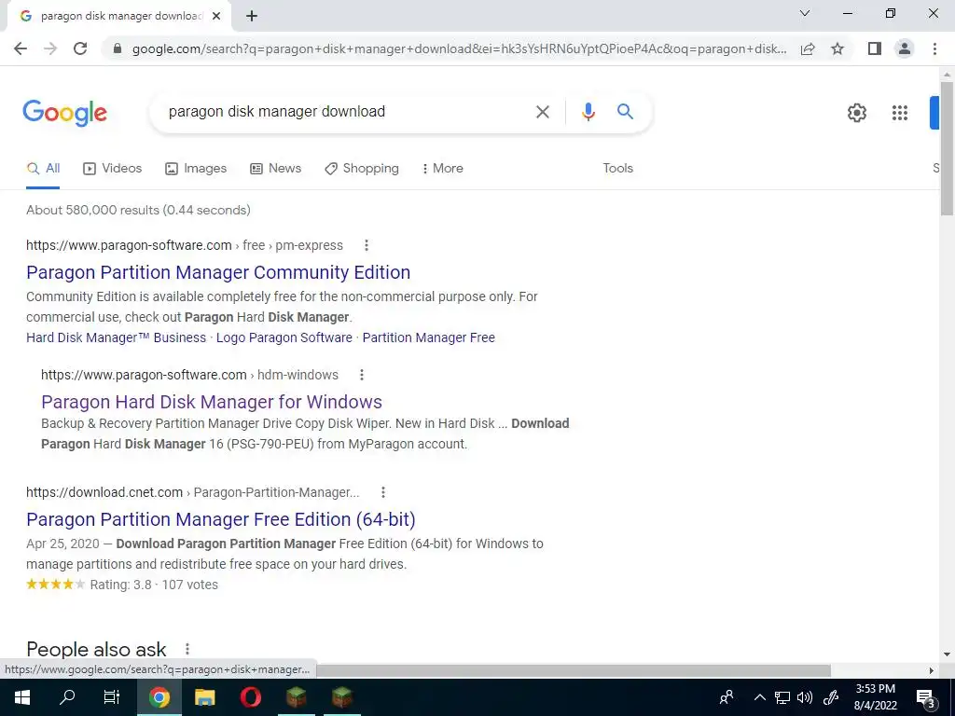This screenshot has height=716, width=955.
Task: Open Google quick settings gear
Action: 857,113
